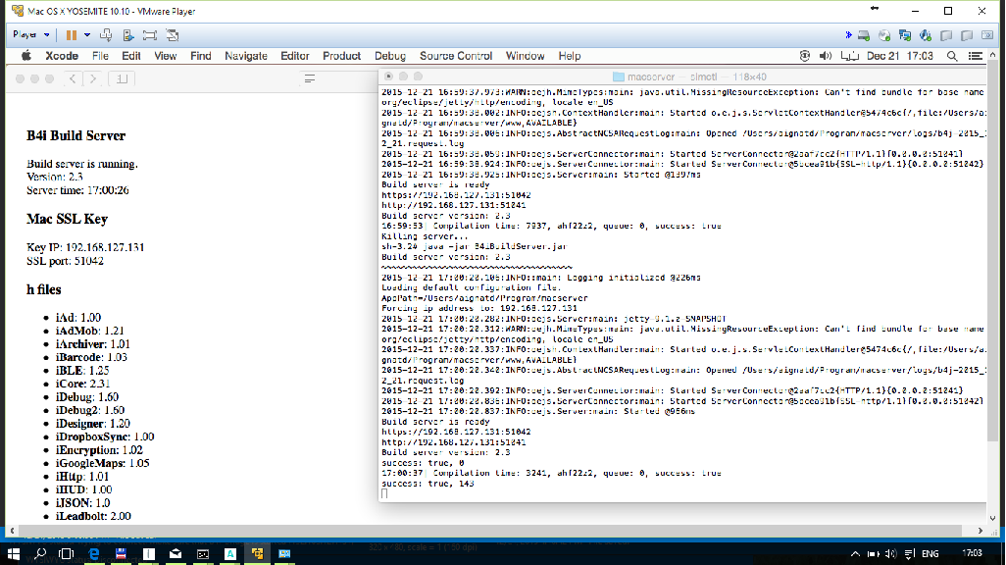The height and width of the screenshot is (565, 1006).
Task: Click the 'iGoogleMaps: 1.05' list entry
Action: tap(103, 463)
